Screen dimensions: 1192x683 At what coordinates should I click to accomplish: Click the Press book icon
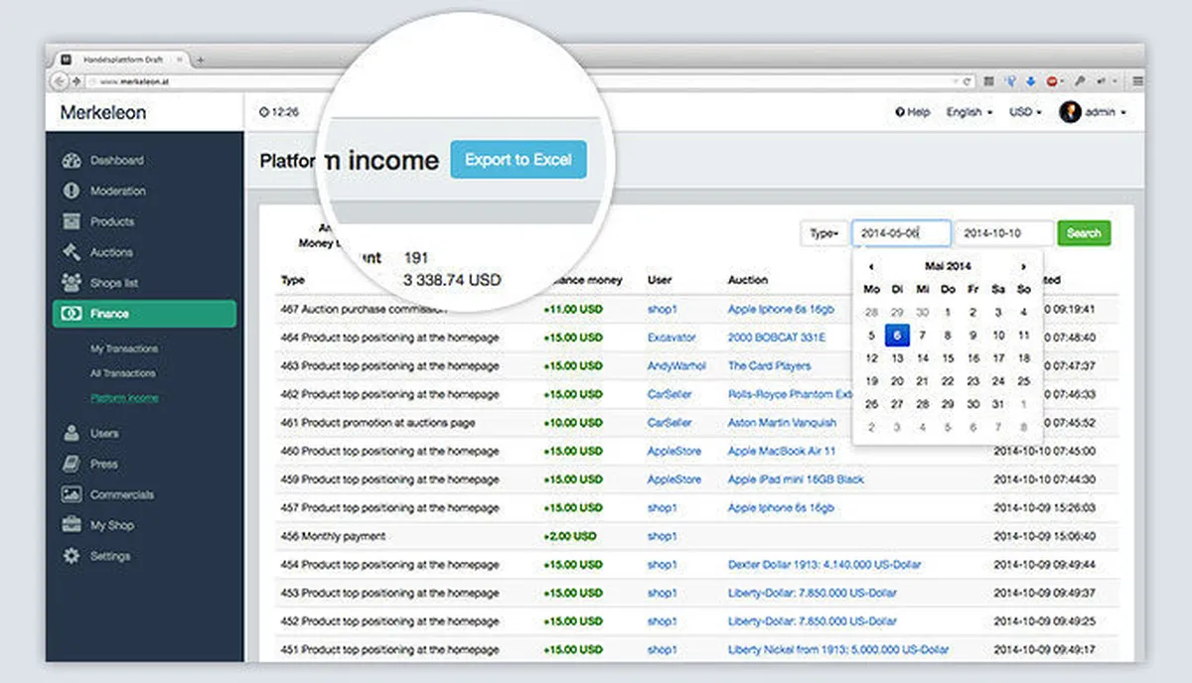72,464
